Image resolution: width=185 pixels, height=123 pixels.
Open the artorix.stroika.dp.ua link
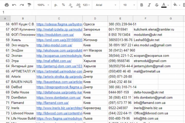pyautogui.click(x=59, y=77)
